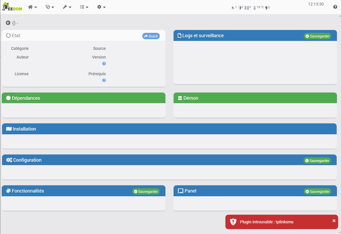Open the checklist Plugins menu
Viewport: 341px width, 234px height.
(x=84, y=7)
